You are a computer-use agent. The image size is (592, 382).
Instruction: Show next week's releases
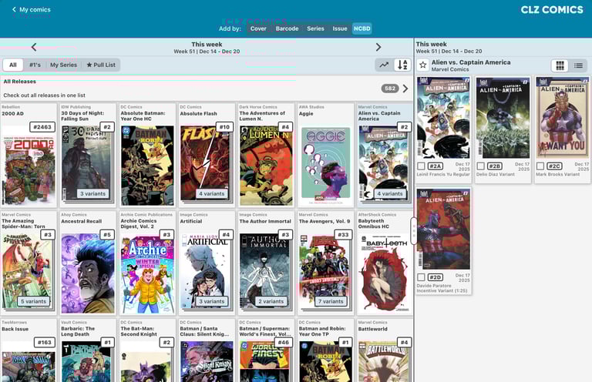point(378,47)
